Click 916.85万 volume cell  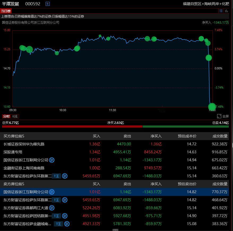coord(219,152)
